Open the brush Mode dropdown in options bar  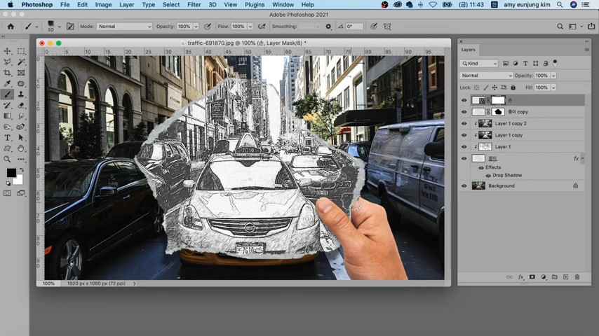(x=124, y=27)
